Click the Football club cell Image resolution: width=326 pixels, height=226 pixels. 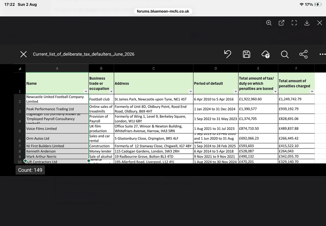tap(101, 99)
